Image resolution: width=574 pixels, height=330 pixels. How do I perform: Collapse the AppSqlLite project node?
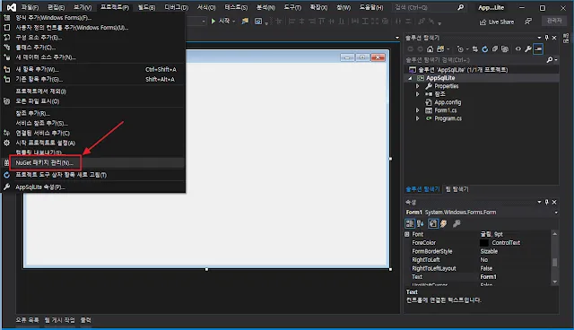[410, 78]
